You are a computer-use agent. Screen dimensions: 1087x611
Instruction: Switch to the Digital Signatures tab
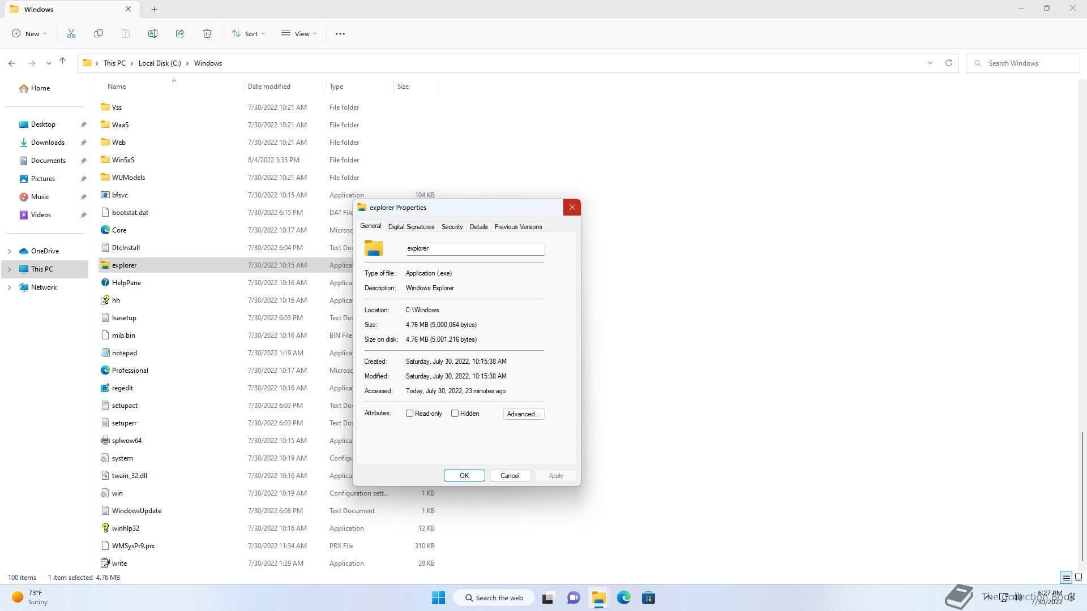point(412,227)
